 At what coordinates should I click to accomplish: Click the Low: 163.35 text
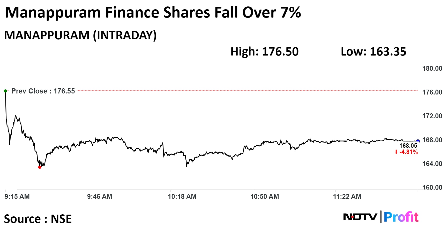coord(373,52)
